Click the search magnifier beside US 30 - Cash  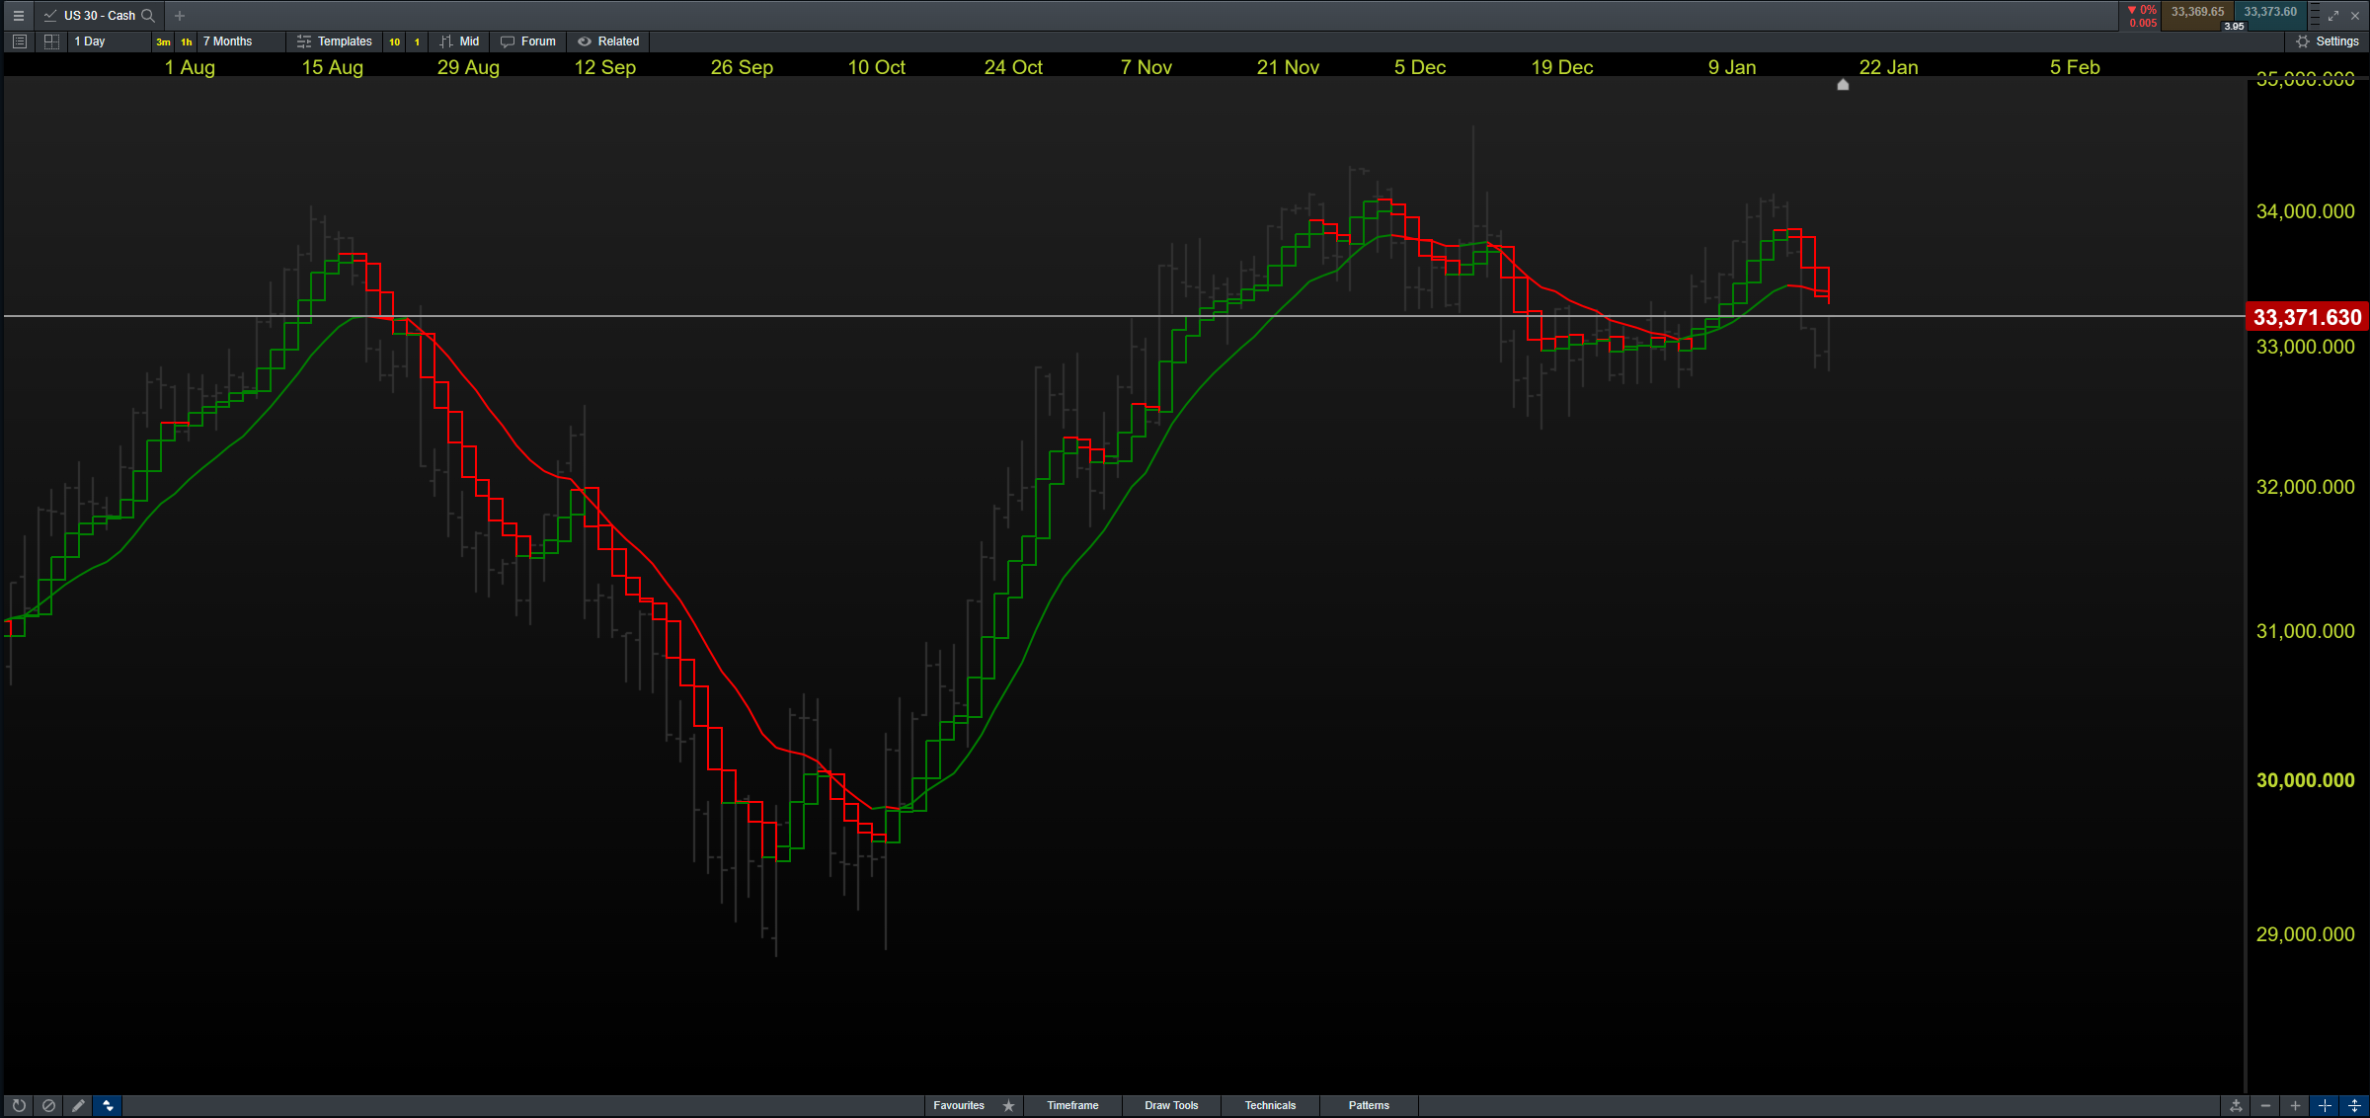click(148, 16)
